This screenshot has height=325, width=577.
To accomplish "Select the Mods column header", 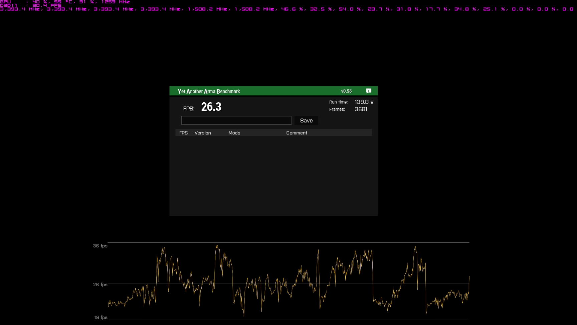I will click(x=234, y=133).
